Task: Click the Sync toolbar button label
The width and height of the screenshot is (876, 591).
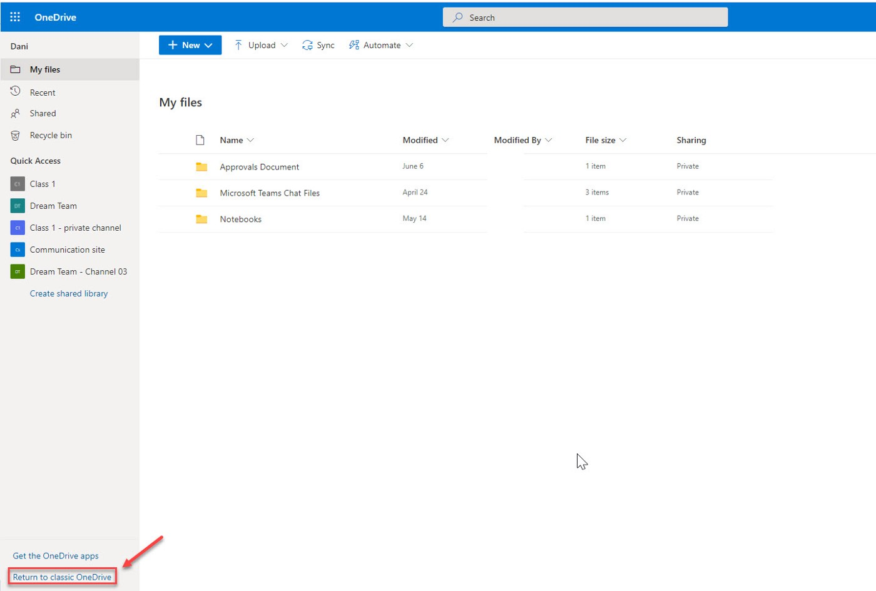Action: (325, 45)
